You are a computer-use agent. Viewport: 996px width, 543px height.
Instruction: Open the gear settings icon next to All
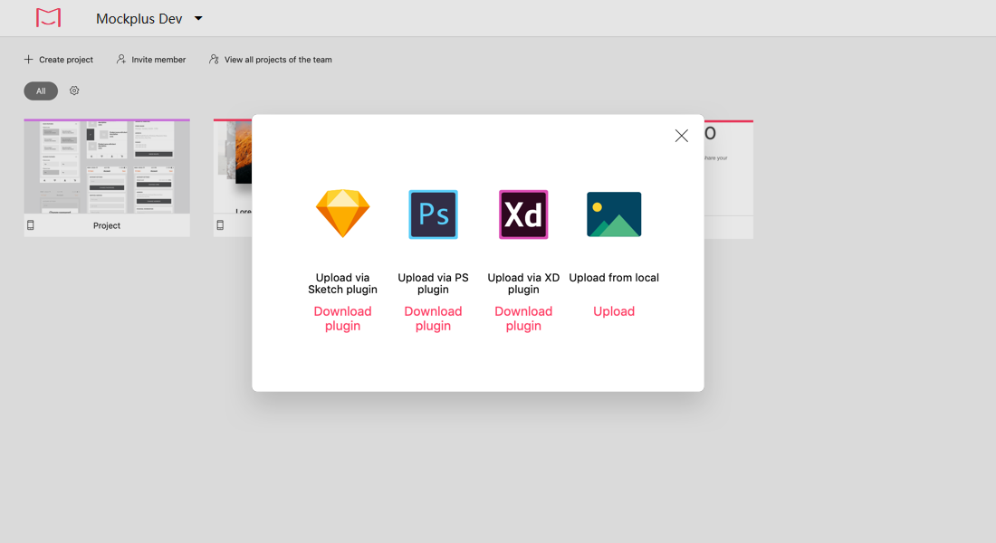pos(74,90)
